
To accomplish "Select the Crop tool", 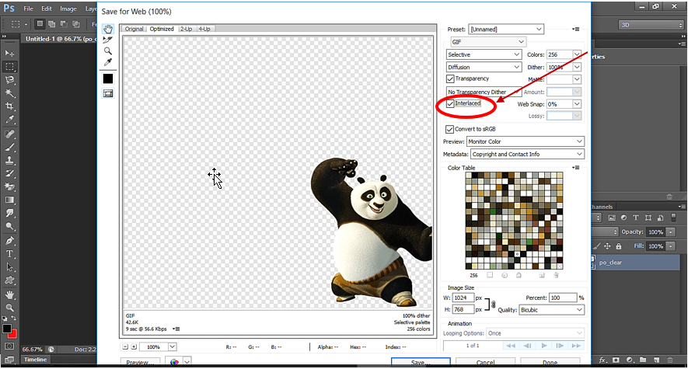I will tap(9, 106).
